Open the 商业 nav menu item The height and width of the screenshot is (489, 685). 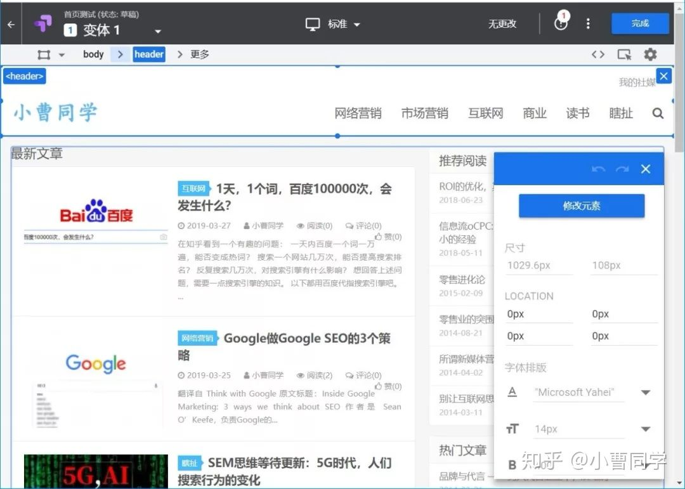535,113
